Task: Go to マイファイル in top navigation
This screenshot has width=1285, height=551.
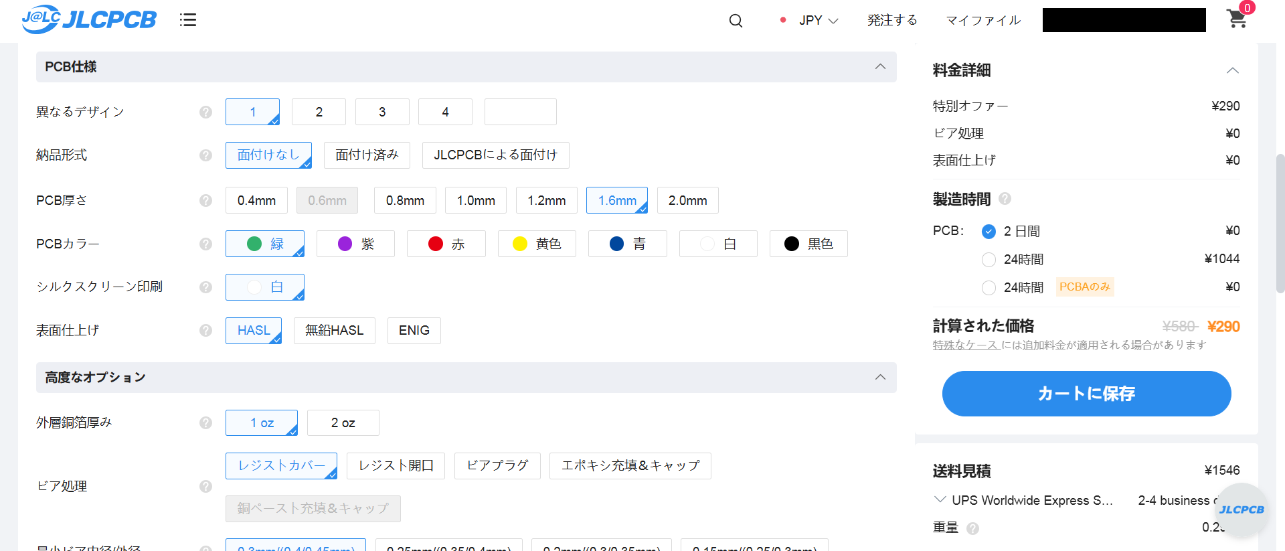Action: pyautogui.click(x=982, y=21)
